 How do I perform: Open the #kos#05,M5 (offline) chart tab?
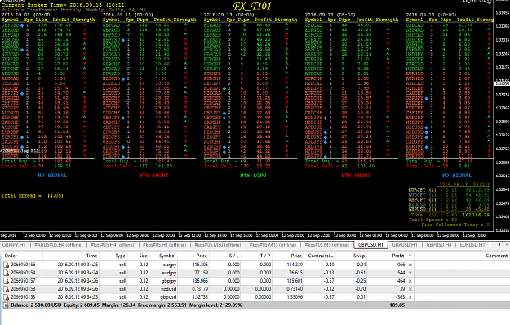click(326, 245)
